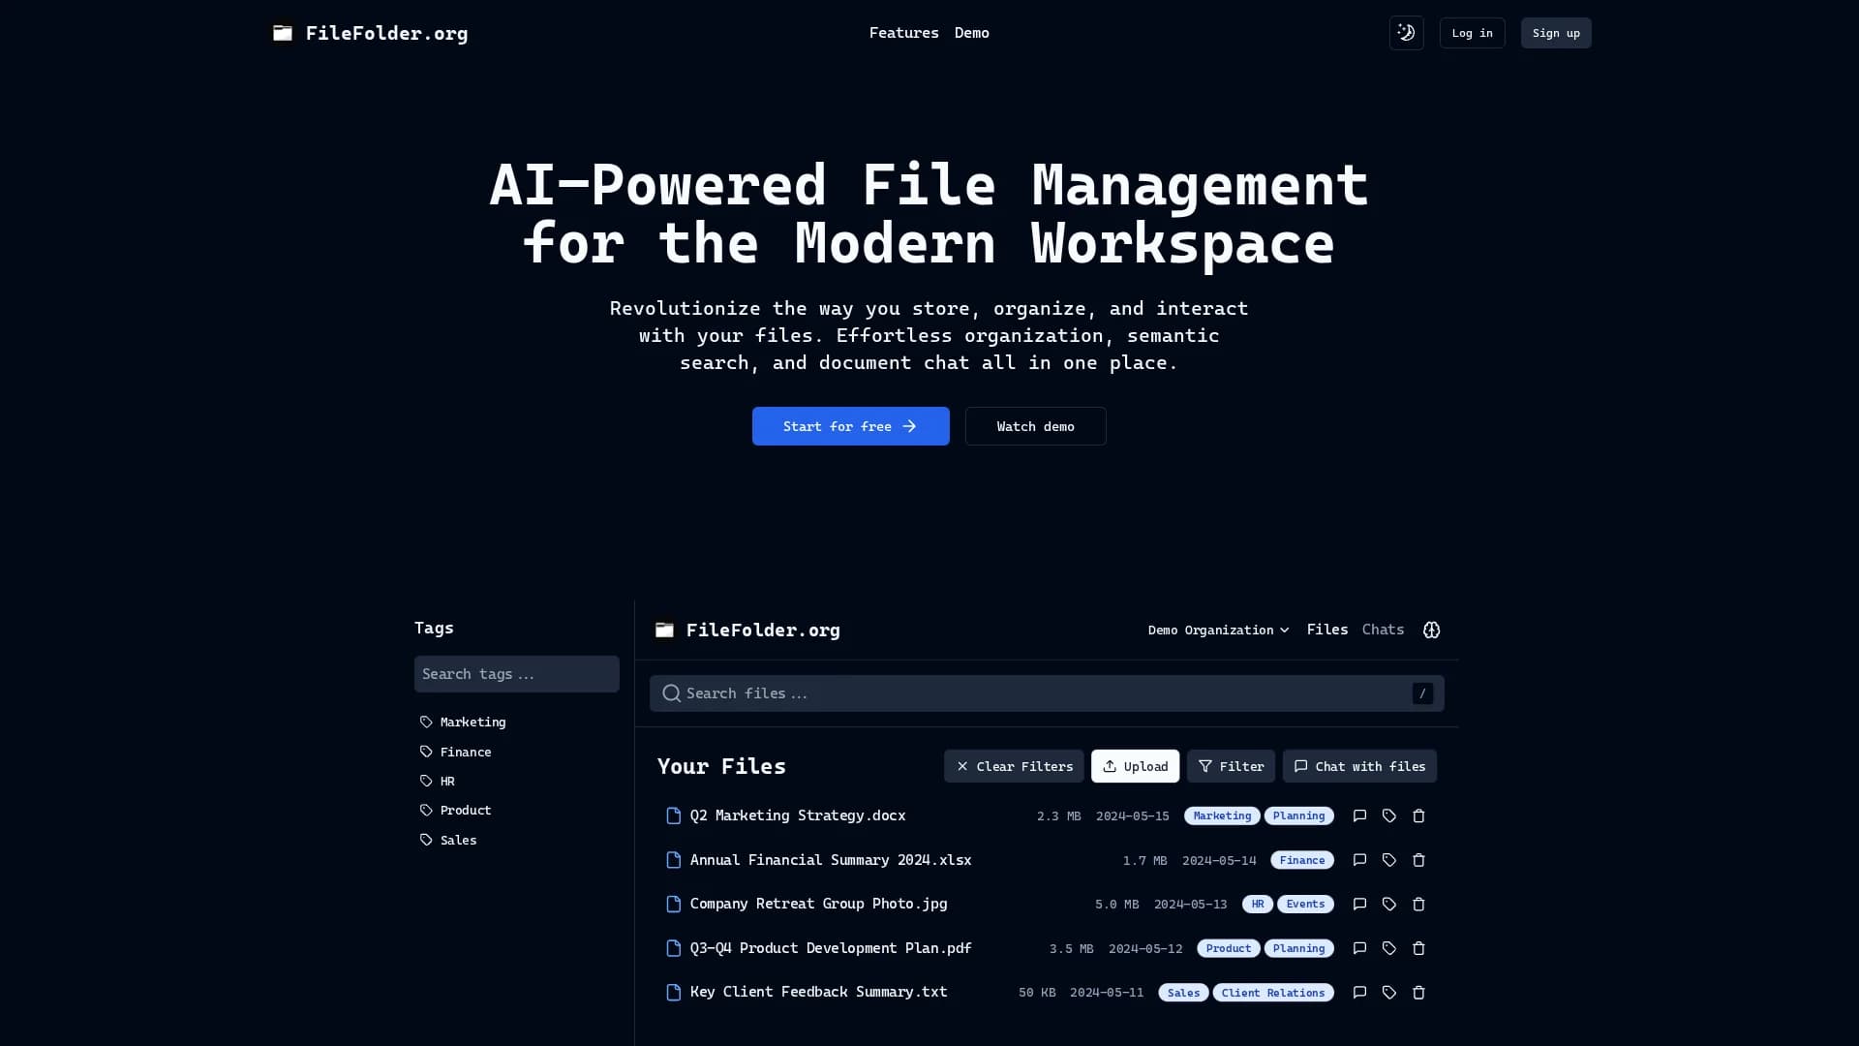Trash icon for Q3-Q4 Product Development Plan.pdf

click(x=1418, y=948)
